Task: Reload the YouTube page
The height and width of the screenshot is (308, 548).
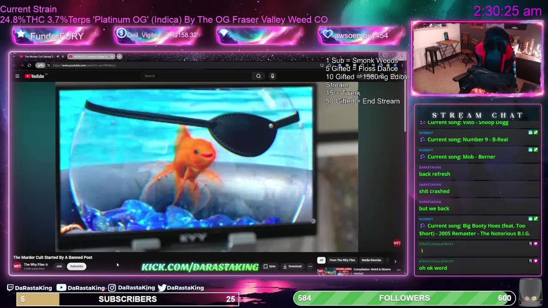Action: 29,65
